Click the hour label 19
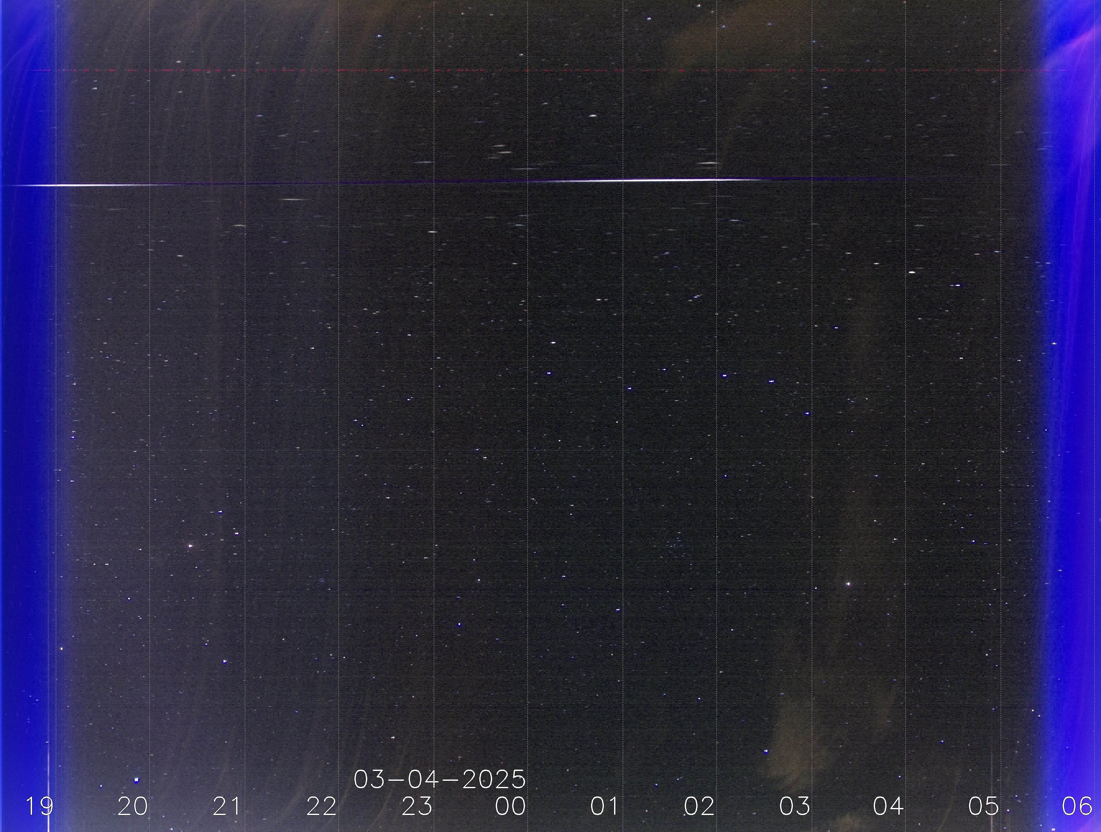 39,806
